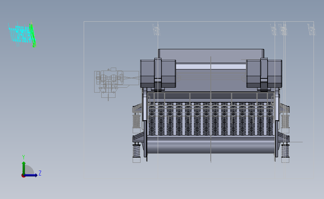The image size is (324, 199).
Task: Select the right exciter housing box
Action: point(264,74)
